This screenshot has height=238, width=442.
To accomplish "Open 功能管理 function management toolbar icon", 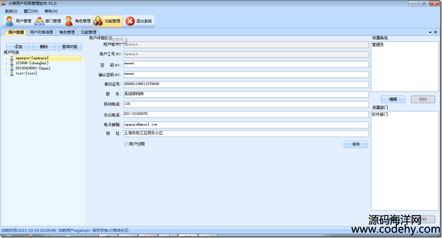I will click(107, 21).
